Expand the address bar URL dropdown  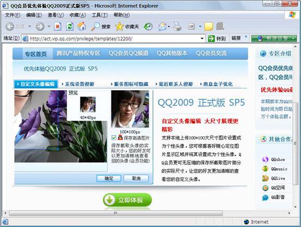pyautogui.click(x=202, y=39)
